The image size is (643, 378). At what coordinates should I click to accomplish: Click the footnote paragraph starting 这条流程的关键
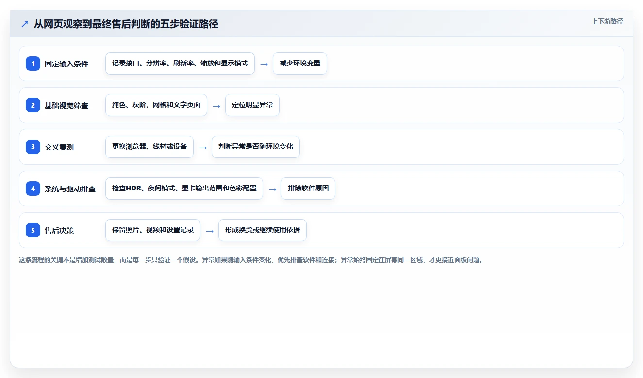[251, 260]
